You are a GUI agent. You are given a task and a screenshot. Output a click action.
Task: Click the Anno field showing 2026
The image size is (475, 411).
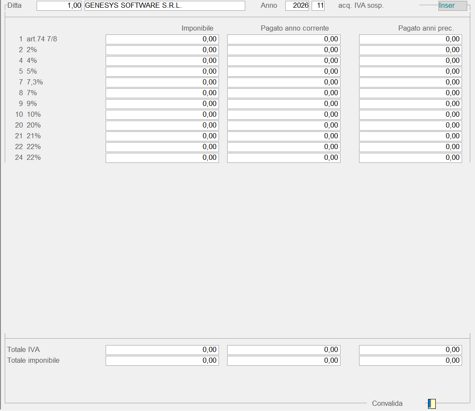[x=297, y=6]
